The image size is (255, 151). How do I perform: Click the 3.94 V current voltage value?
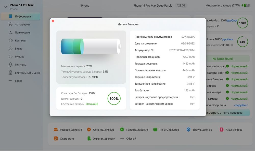click(x=191, y=77)
